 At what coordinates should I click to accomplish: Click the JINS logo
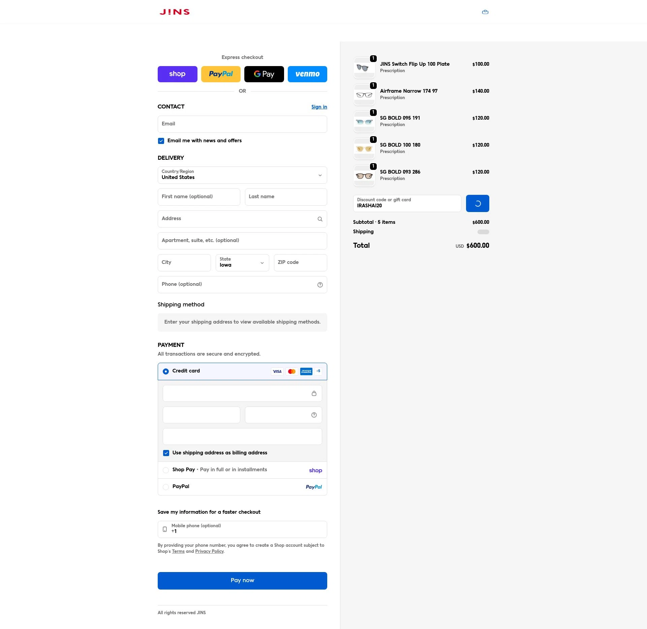175,12
